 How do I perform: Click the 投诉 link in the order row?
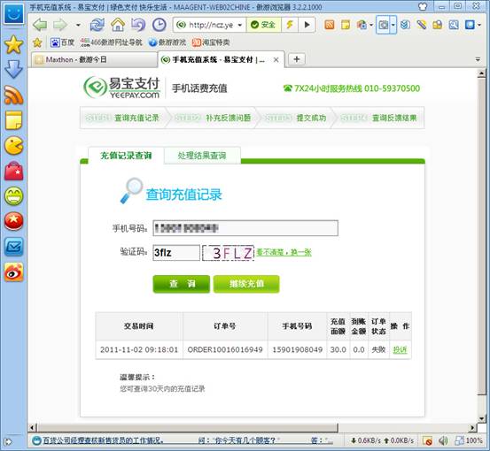[x=400, y=350]
